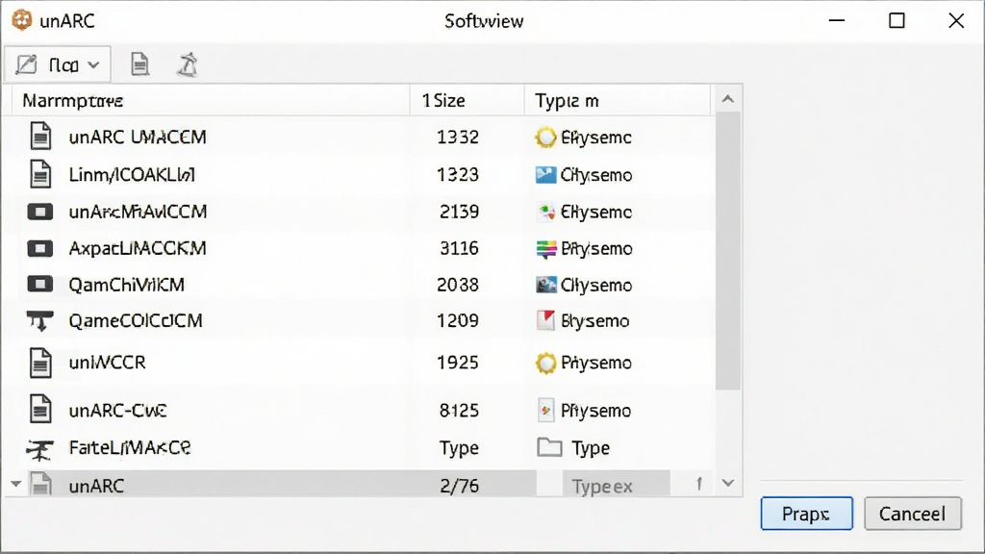Select the dark icon in the 3116 row
This screenshot has width=985, height=554.
point(40,249)
